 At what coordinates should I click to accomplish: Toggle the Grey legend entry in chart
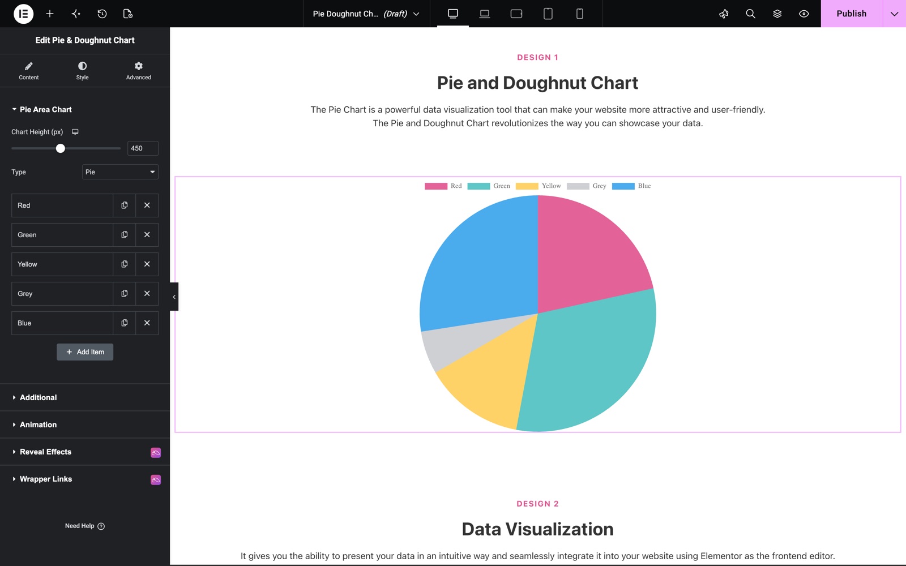[587, 186]
